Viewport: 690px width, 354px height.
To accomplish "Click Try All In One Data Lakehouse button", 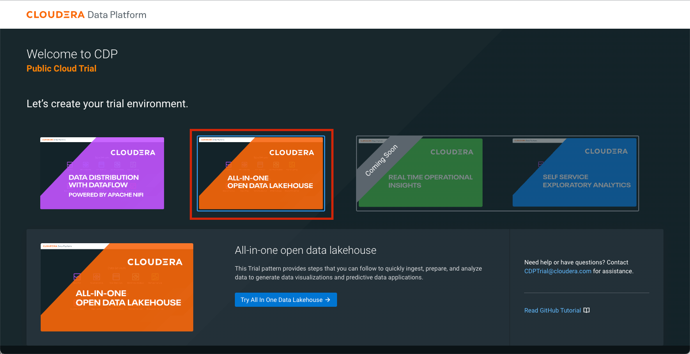I will coord(286,300).
